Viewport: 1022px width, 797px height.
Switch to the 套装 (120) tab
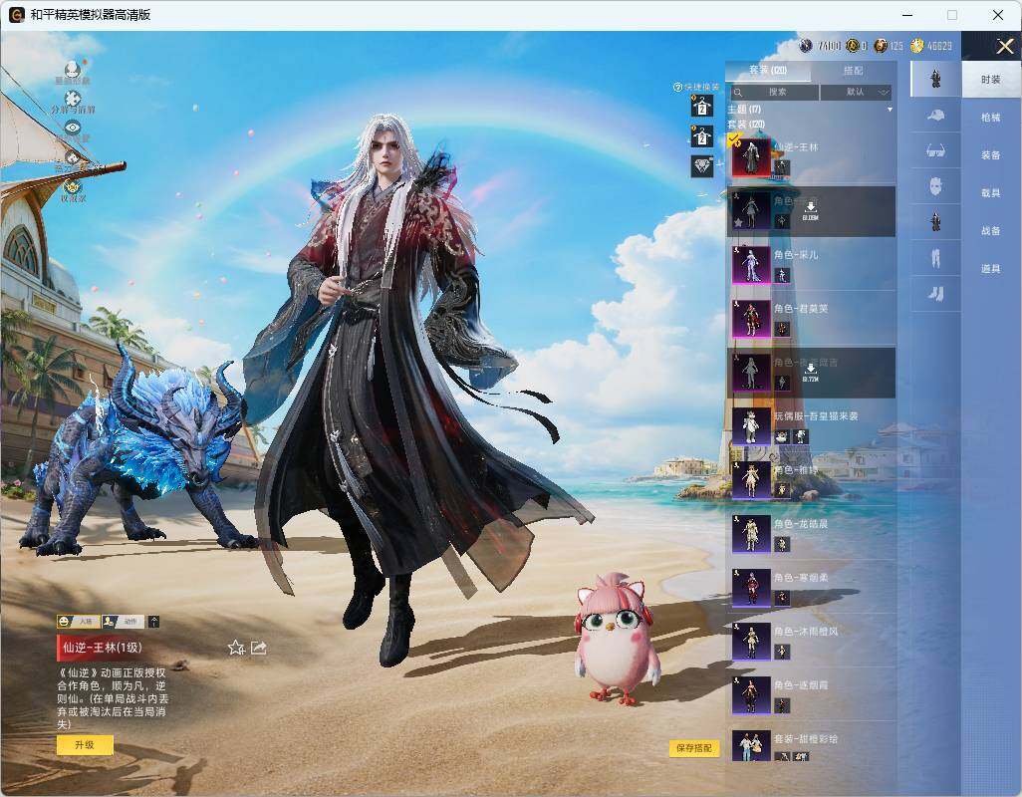768,71
